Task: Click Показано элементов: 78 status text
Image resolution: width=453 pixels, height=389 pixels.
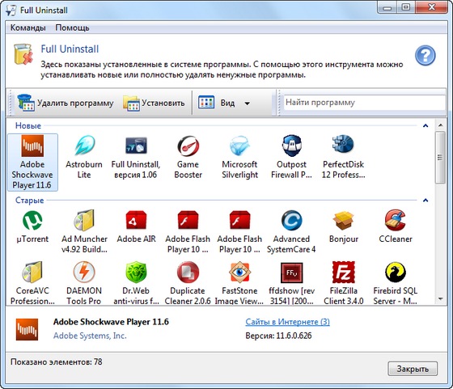Action: click(x=57, y=362)
